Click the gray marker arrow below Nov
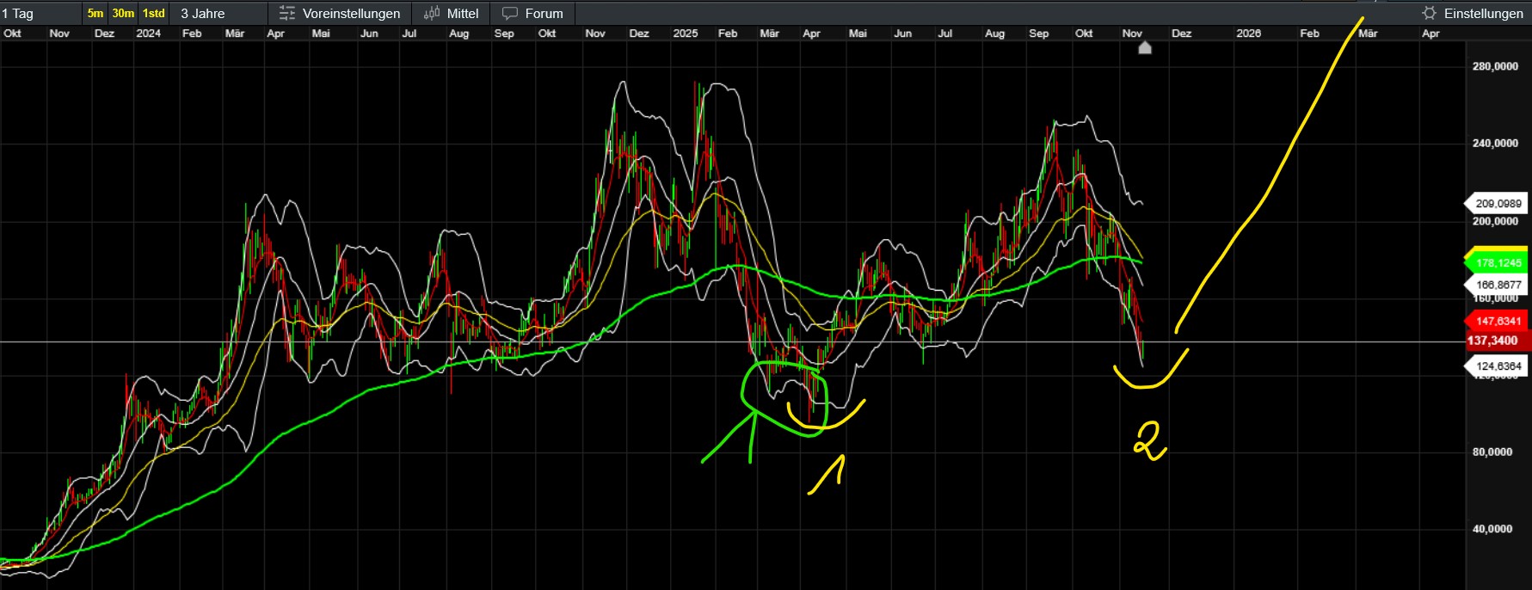Viewport: 1532px width, 590px height. point(1144,48)
